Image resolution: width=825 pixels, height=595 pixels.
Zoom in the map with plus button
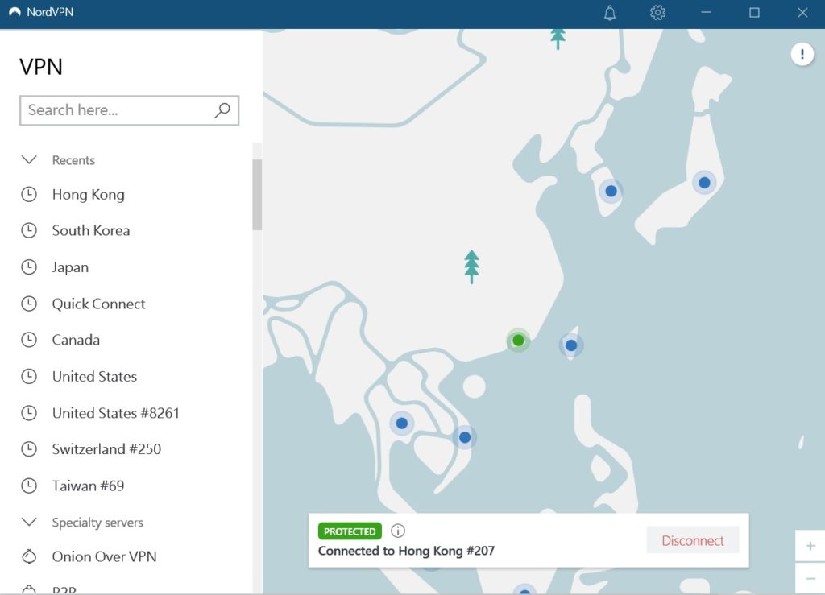pyautogui.click(x=810, y=546)
